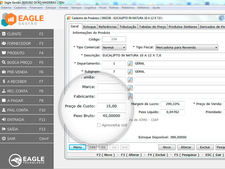
Task: Click the Descrição input field
Action: [163, 55]
